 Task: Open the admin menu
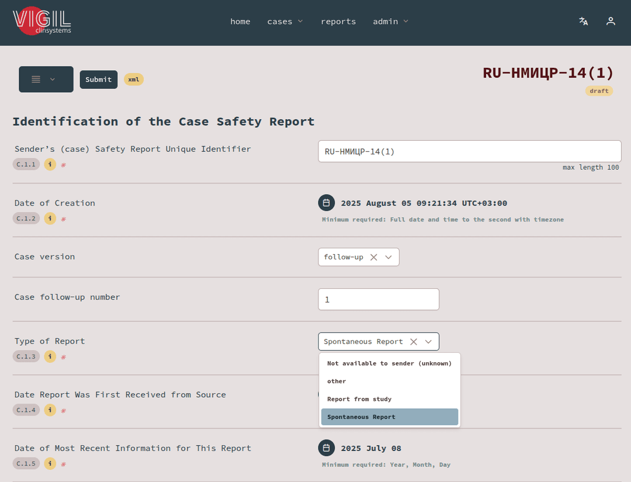pos(390,21)
